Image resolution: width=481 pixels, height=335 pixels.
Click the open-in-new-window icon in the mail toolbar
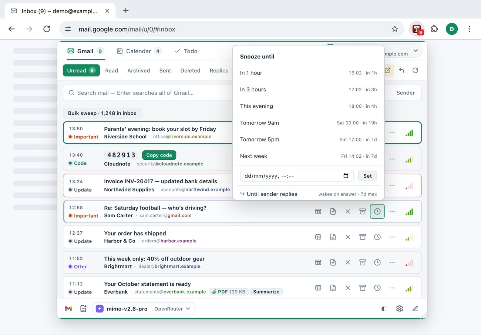click(387, 70)
